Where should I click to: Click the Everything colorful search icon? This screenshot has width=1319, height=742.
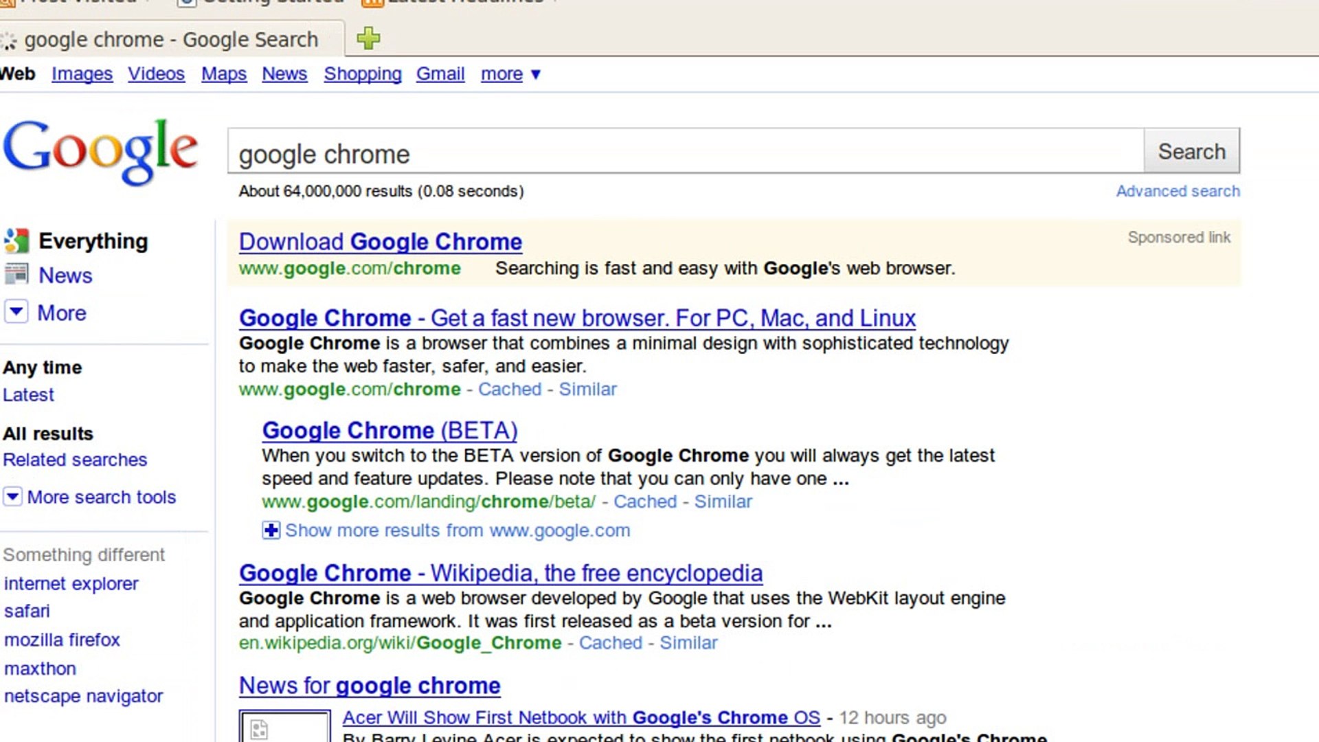[x=16, y=241]
